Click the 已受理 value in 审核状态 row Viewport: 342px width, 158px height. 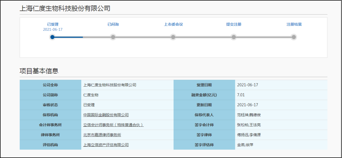point(89,105)
